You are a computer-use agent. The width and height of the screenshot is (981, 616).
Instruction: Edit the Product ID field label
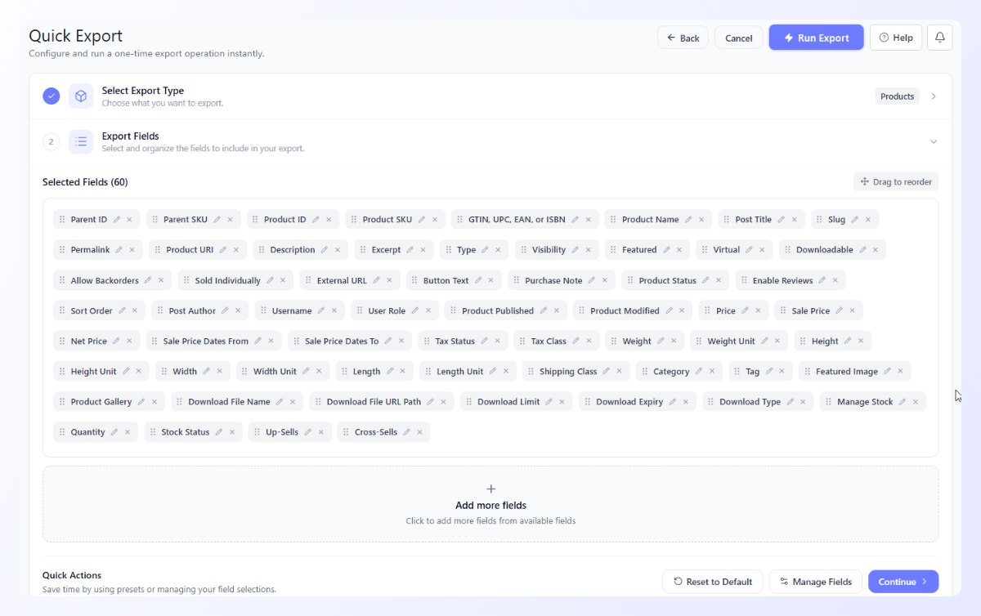point(316,220)
